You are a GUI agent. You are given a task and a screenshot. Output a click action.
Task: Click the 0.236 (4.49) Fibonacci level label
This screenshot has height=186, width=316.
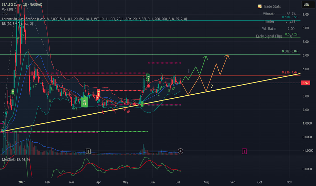click(290, 72)
